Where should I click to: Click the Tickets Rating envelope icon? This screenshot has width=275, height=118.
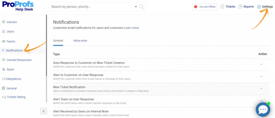pos(4,97)
